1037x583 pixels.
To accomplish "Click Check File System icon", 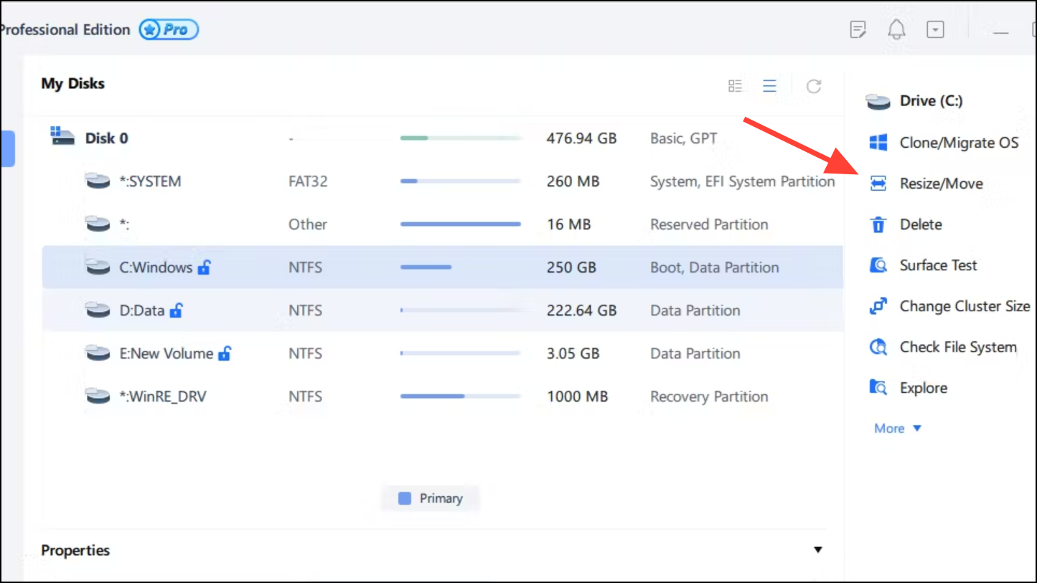I will pos(878,347).
